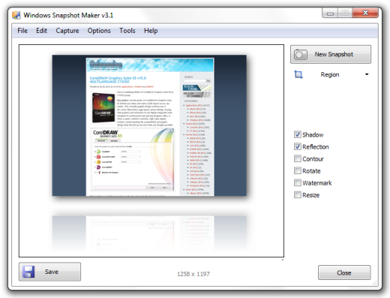Click the Close button
The image size is (390, 298).
[344, 272]
